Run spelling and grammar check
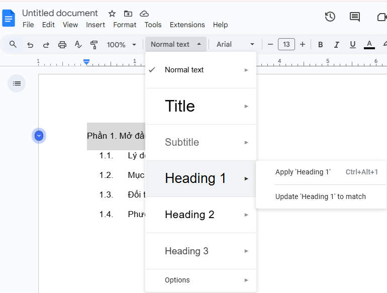Screen dimensions: 387x293 click(x=78, y=45)
